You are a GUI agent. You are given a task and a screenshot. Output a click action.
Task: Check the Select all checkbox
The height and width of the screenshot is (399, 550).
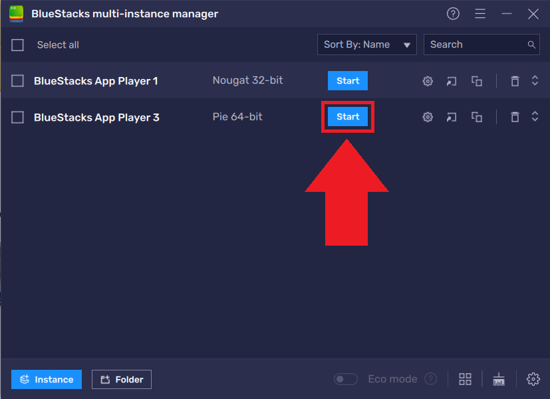(x=18, y=45)
